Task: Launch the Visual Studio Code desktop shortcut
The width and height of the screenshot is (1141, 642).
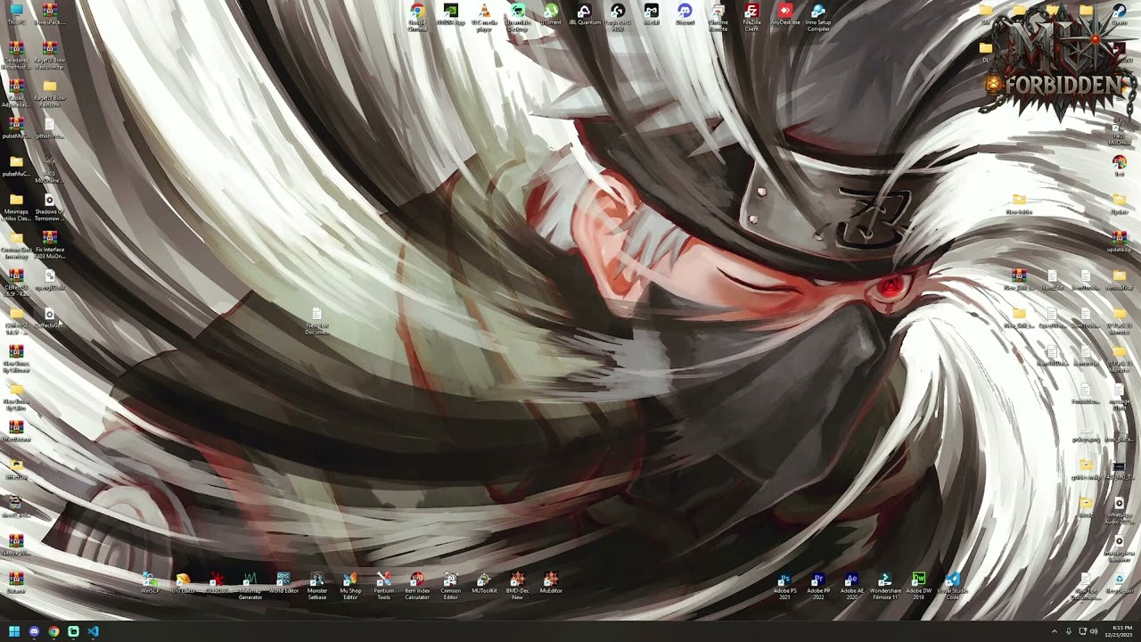Action: (952, 586)
